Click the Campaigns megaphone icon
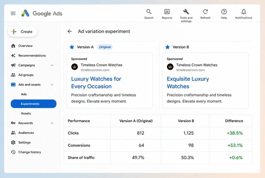The width and height of the screenshot is (265, 178). pos(13,65)
